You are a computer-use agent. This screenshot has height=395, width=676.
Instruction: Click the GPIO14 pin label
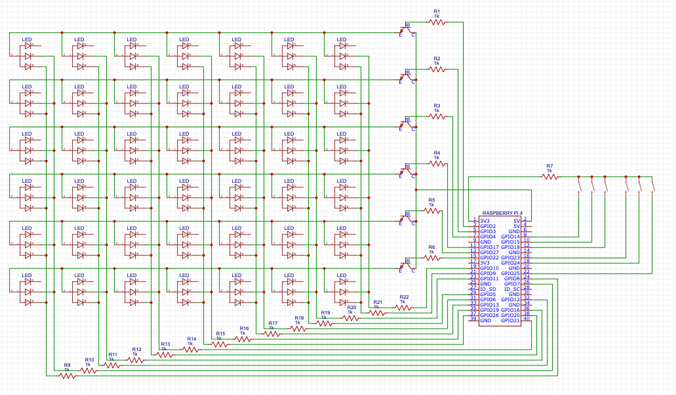click(x=511, y=236)
